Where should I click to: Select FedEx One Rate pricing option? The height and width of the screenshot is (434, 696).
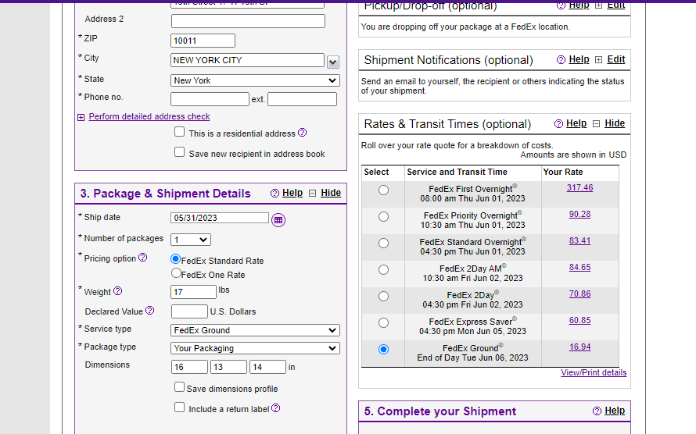point(176,273)
